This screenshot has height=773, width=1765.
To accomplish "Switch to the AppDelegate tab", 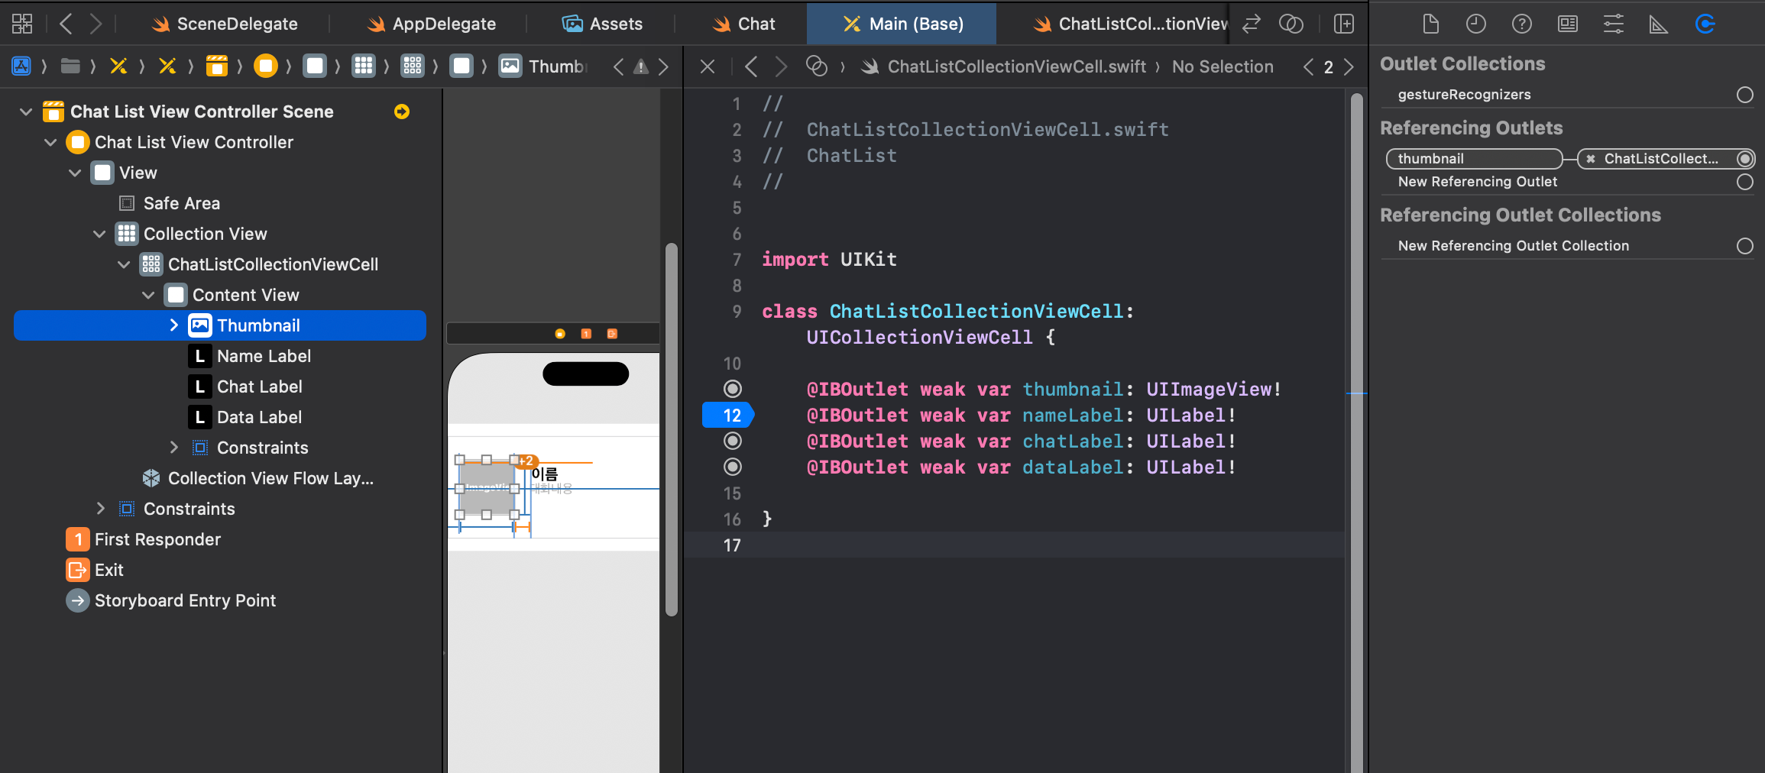I will (x=431, y=24).
